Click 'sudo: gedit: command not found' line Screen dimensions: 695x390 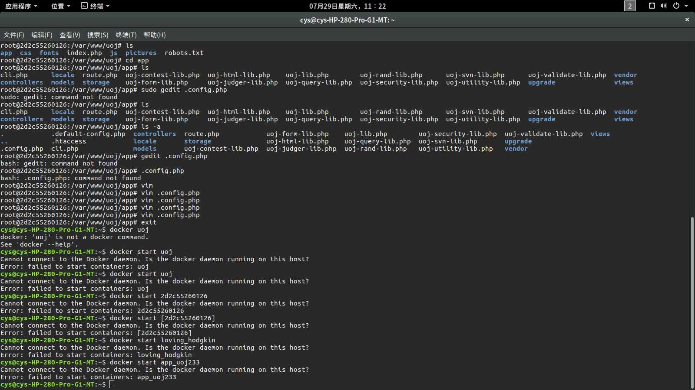(59, 97)
